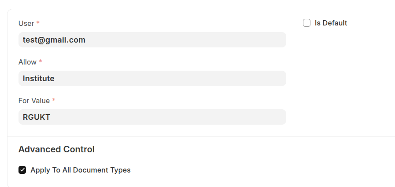
Task: Click the User field label
Action: click(x=26, y=23)
